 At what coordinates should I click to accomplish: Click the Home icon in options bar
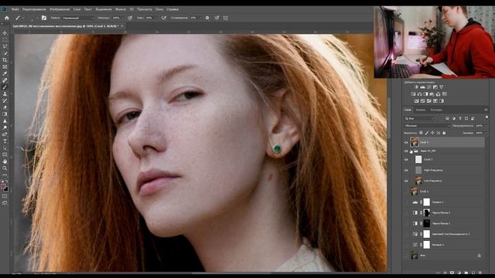tap(7, 18)
